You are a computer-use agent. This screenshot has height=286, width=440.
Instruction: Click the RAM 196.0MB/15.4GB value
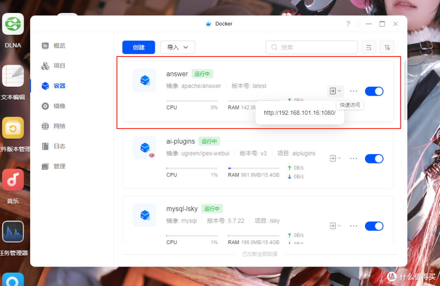pos(260,242)
